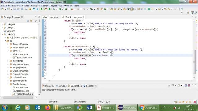Open the File menu
Viewport: 198px width, 111px height.
coord(2,6)
